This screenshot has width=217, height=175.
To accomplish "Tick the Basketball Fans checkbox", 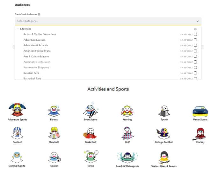I will 195,78.
